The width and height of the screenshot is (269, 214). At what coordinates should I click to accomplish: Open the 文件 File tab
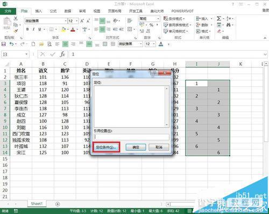[8, 11]
